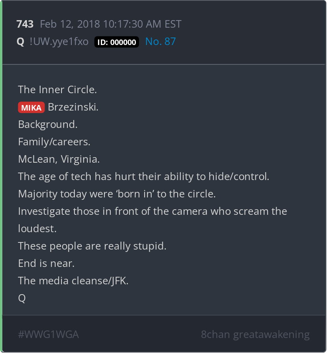The image size is (327, 353).
Task: Click the #WWG1WGA hashtag
Action: (x=48, y=334)
